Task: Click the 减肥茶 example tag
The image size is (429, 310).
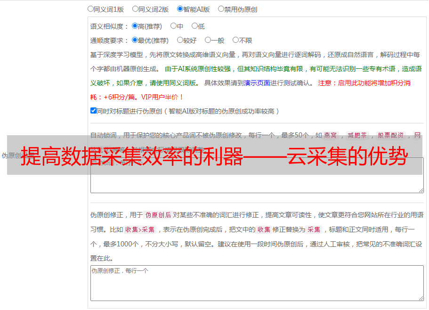Action: point(357,135)
